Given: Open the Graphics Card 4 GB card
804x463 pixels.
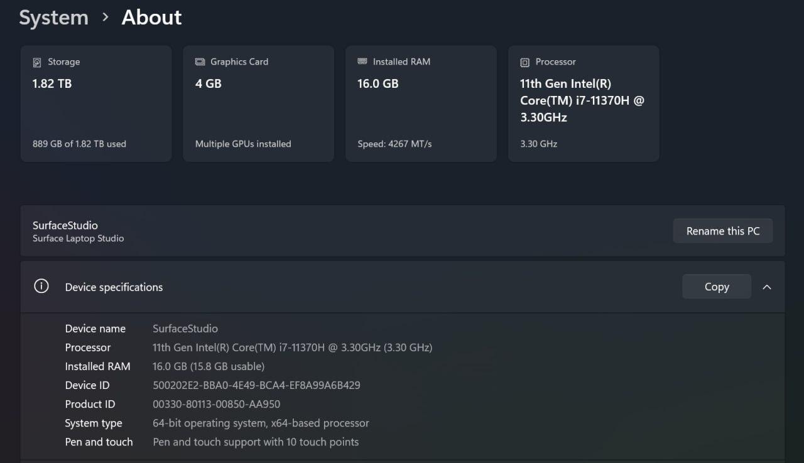Looking at the screenshot, I should coord(258,104).
